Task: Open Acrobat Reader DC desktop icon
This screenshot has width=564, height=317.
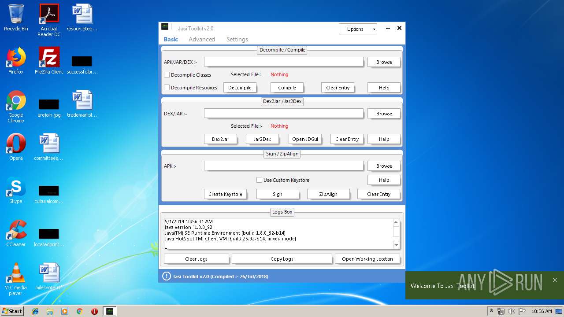Action: [49, 20]
